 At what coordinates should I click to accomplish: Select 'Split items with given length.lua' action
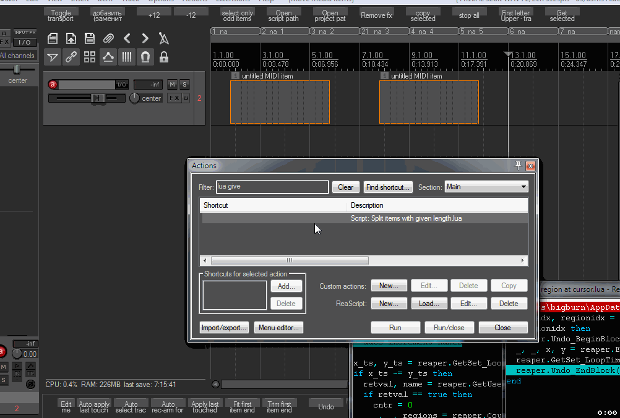(x=406, y=218)
